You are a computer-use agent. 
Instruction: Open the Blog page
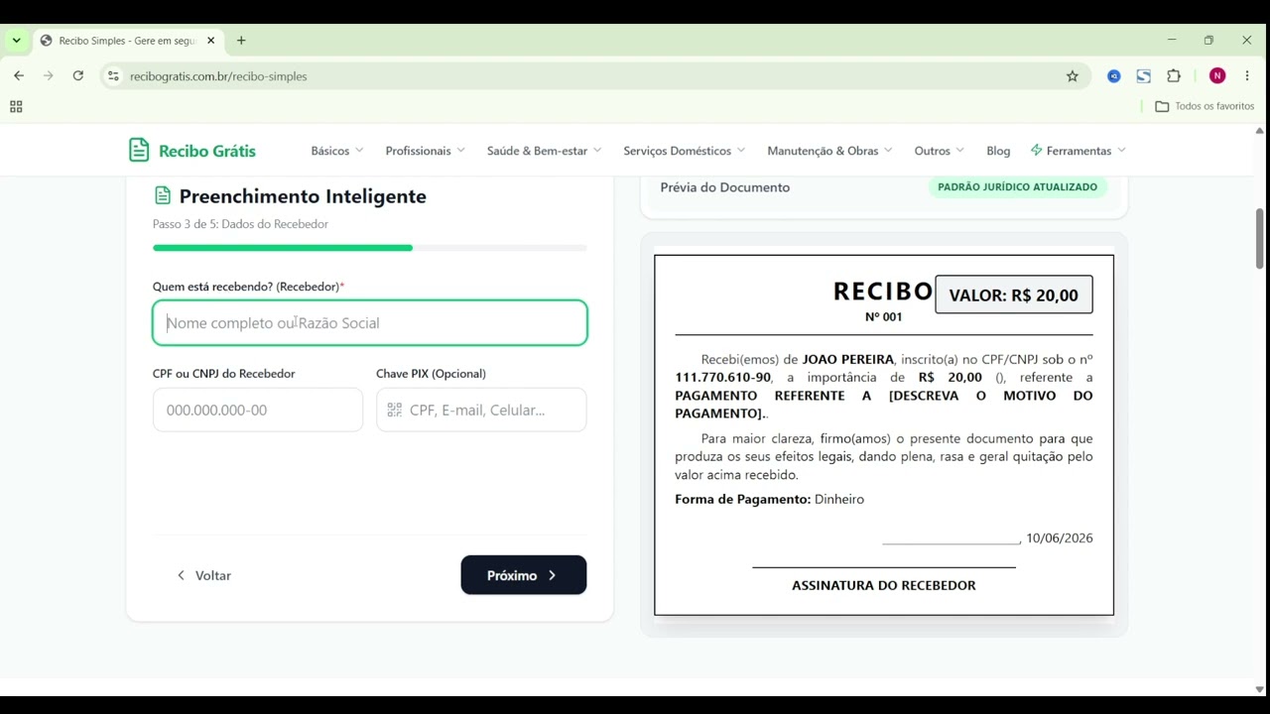tap(998, 151)
